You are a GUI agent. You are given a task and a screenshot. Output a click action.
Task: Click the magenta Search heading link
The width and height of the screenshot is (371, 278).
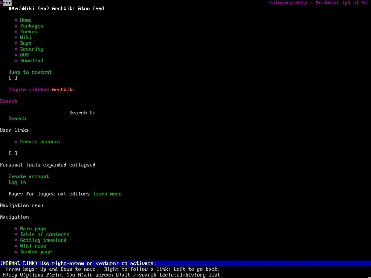[9, 101]
